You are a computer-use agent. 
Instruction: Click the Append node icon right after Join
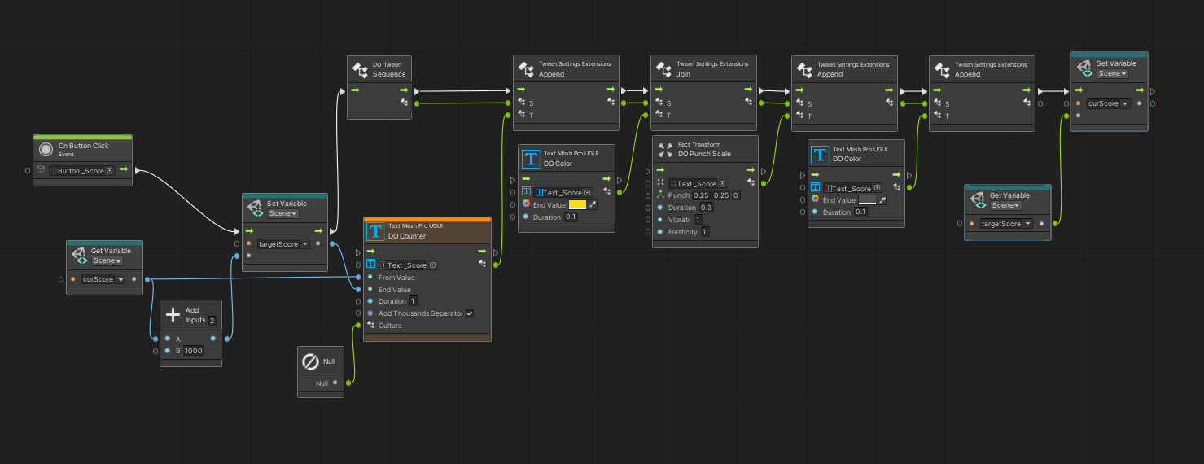pos(804,69)
